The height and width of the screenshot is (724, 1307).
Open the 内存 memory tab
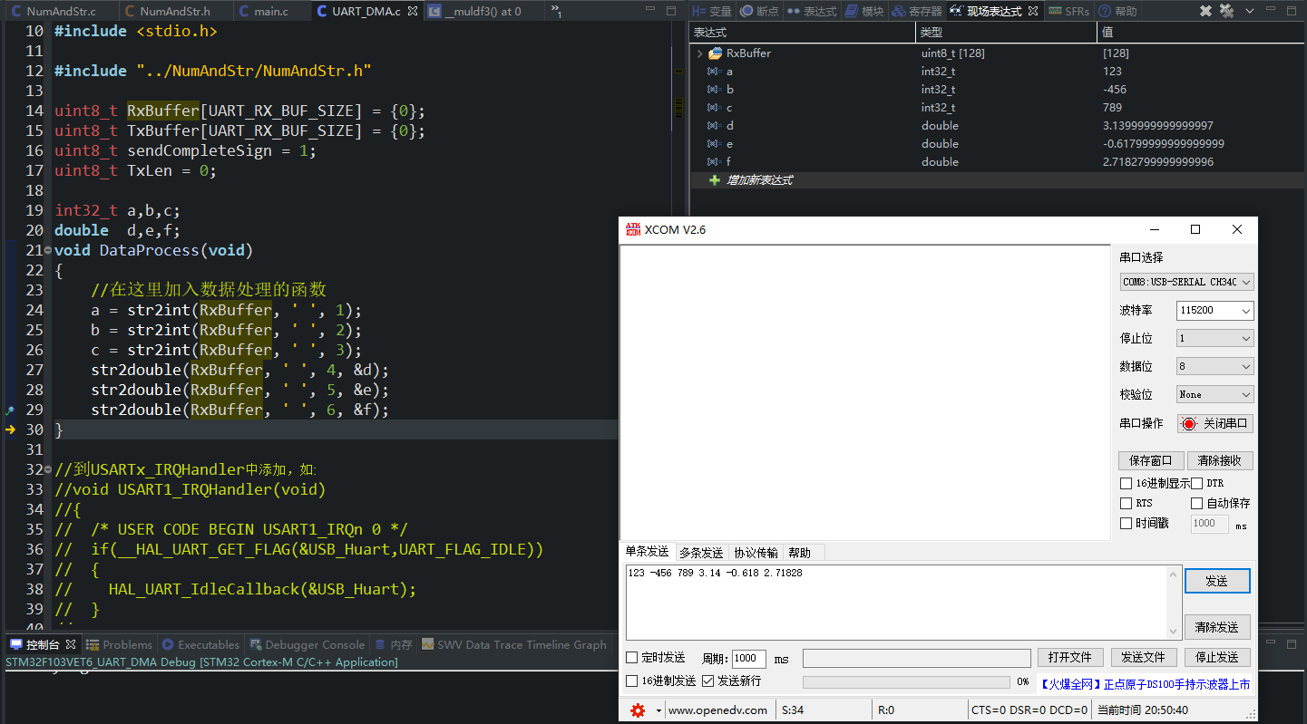[x=393, y=645]
